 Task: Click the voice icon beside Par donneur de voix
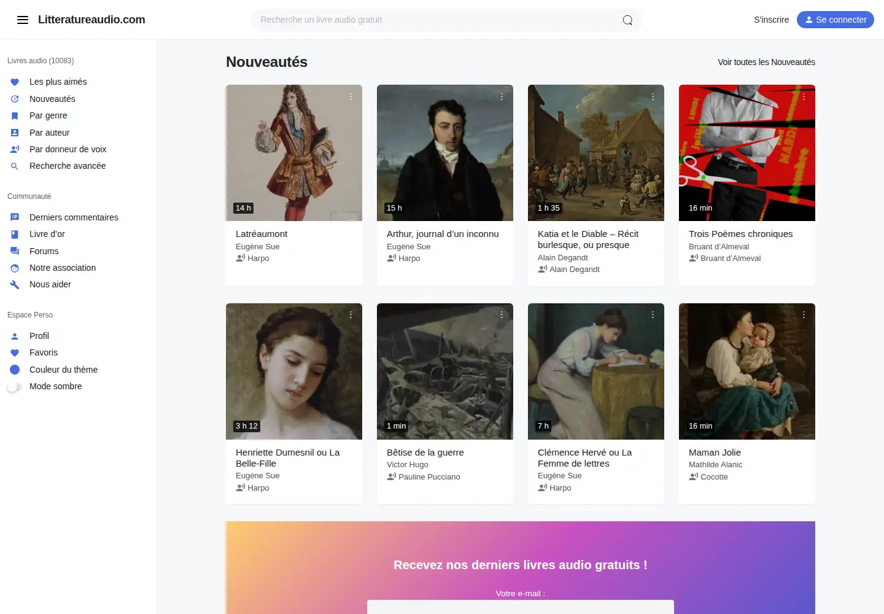point(15,149)
